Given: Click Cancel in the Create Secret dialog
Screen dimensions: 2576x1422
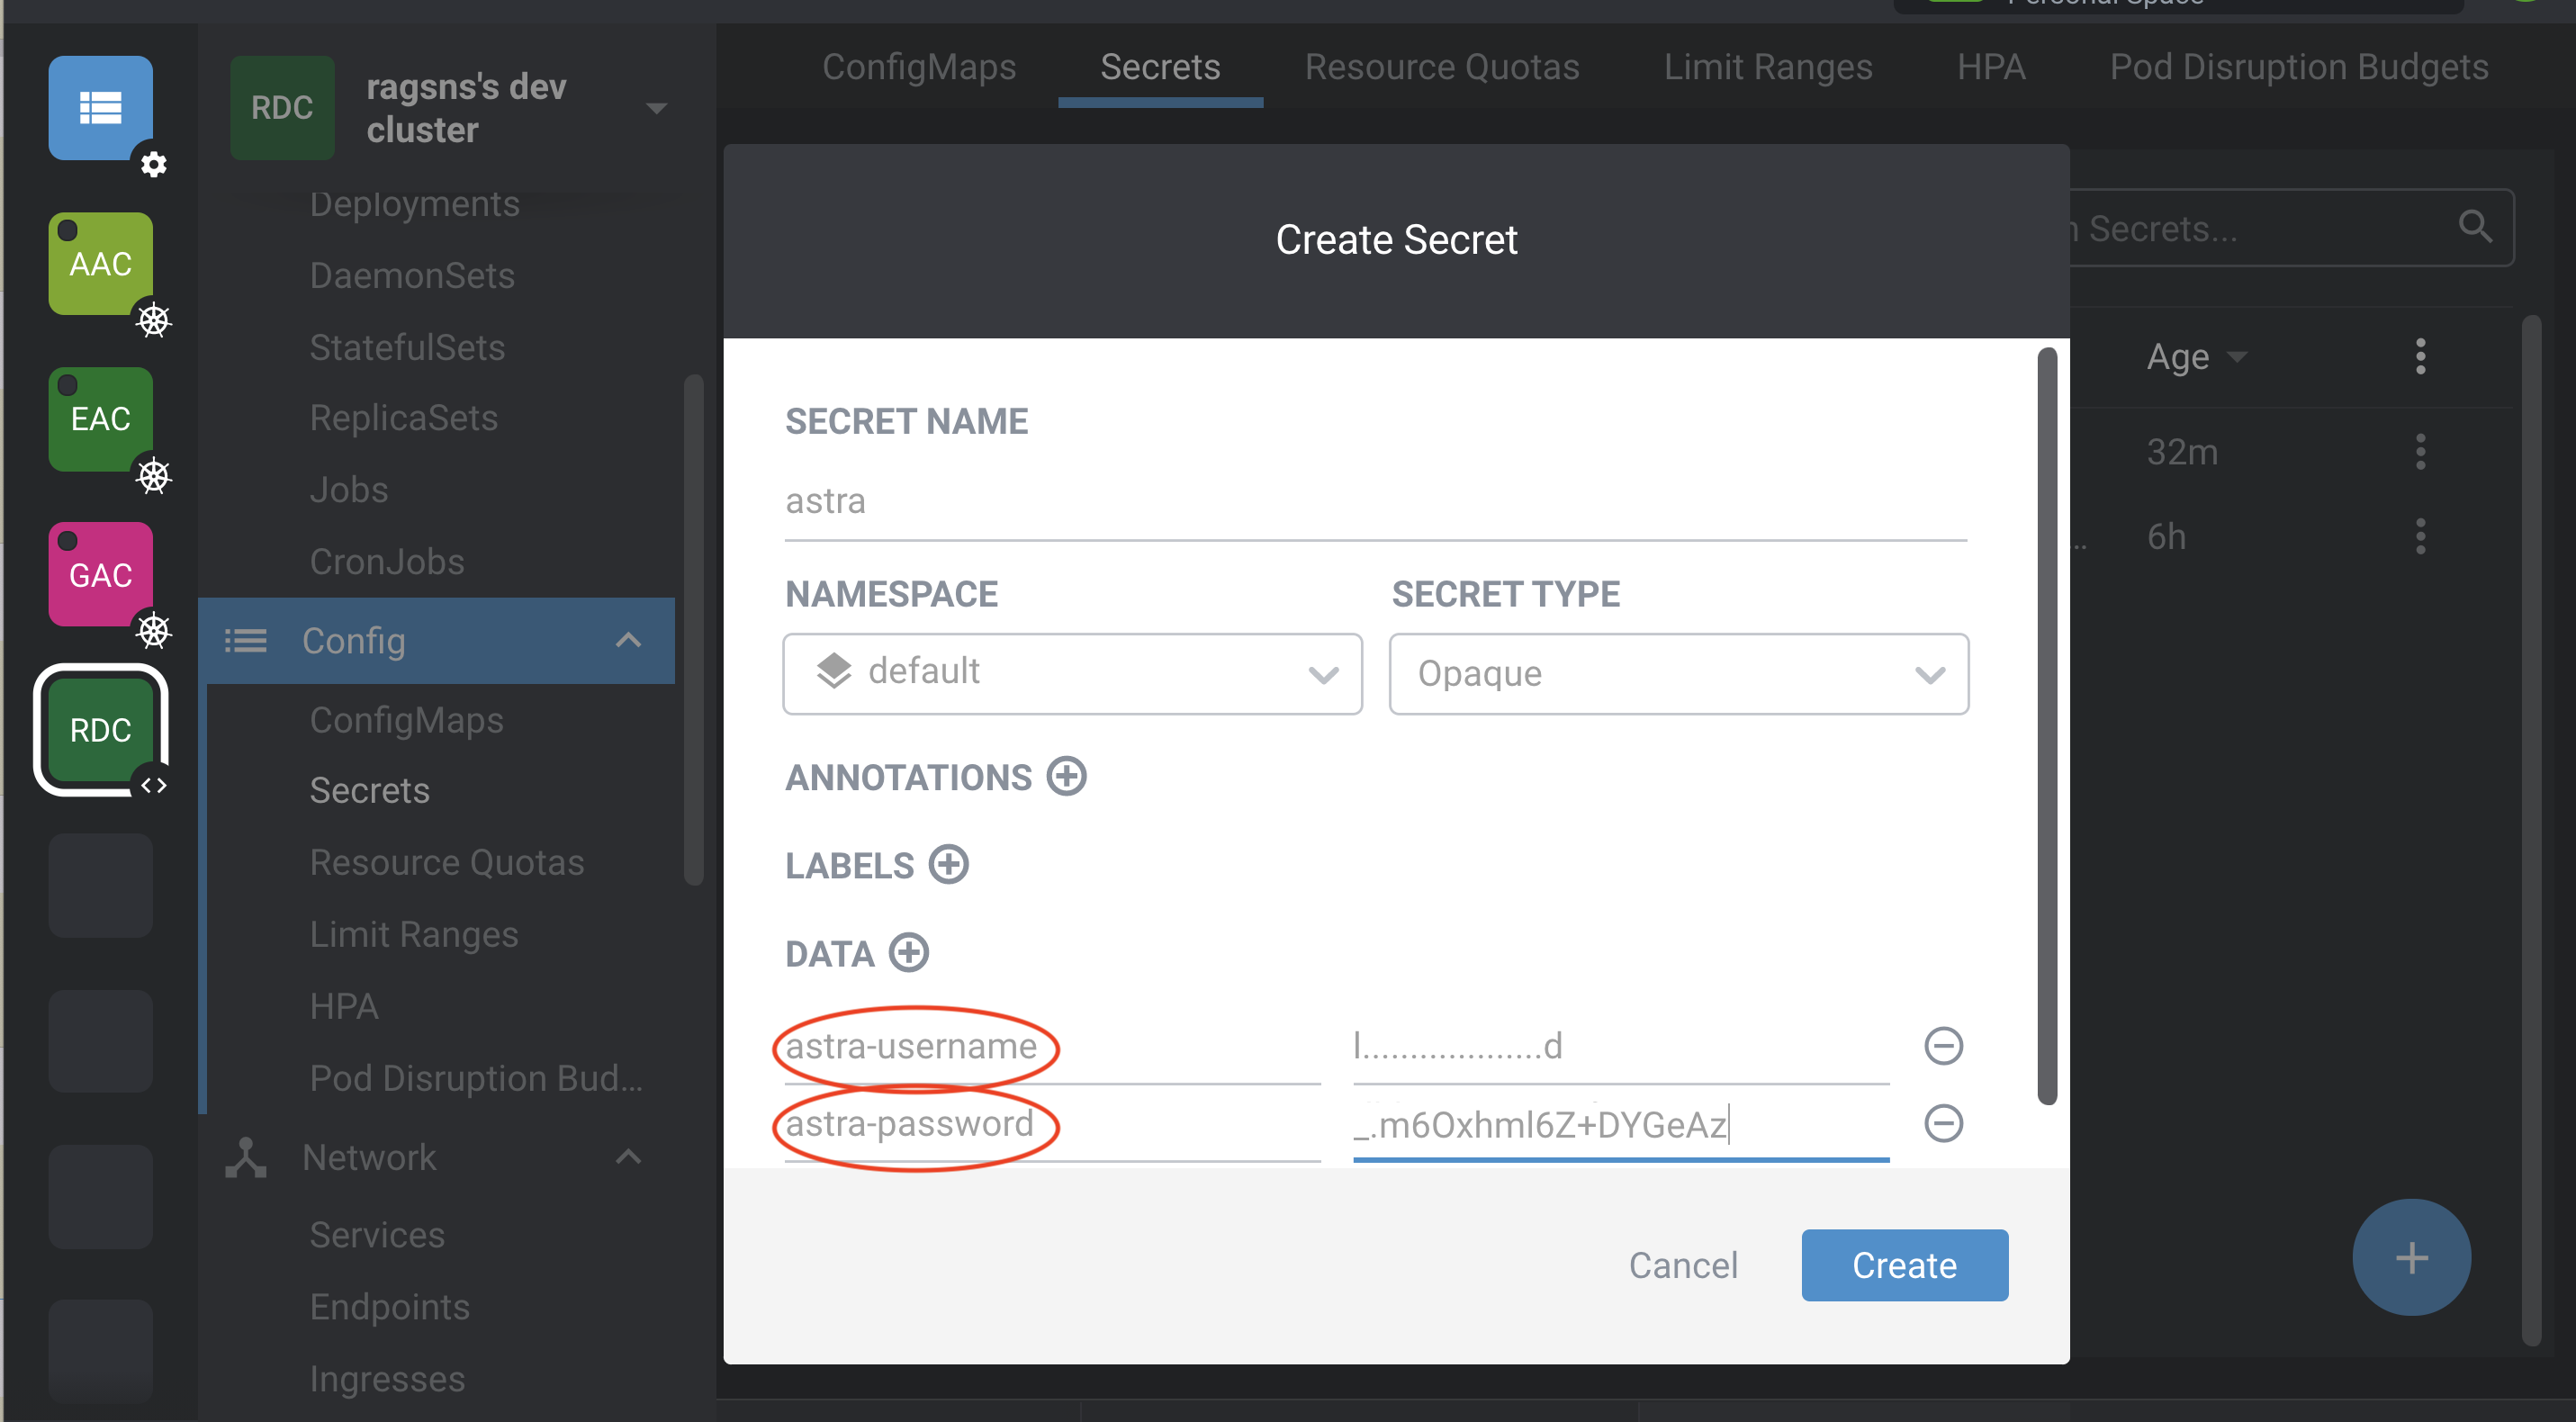Looking at the screenshot, I should [1683, 1265].
